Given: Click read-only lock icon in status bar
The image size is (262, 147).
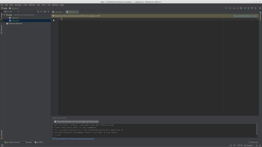Looking at the screenshot, I should coord(257,145).
